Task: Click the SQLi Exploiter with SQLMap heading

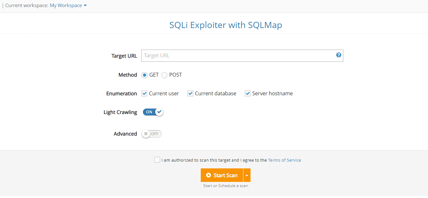Action: point(225,25)
